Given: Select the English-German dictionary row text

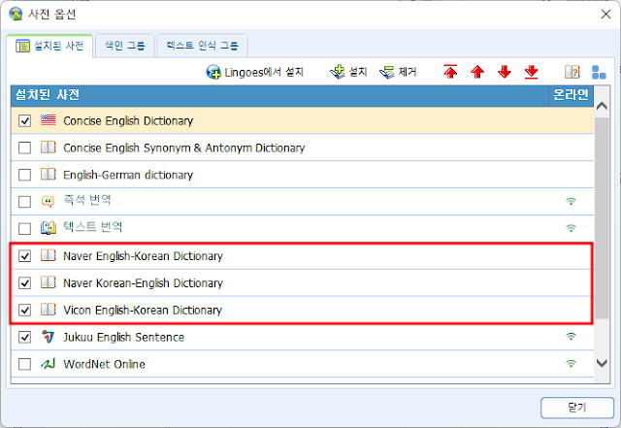Looking at the screenshot, I should pyautogui.click(x=128, y=175).
